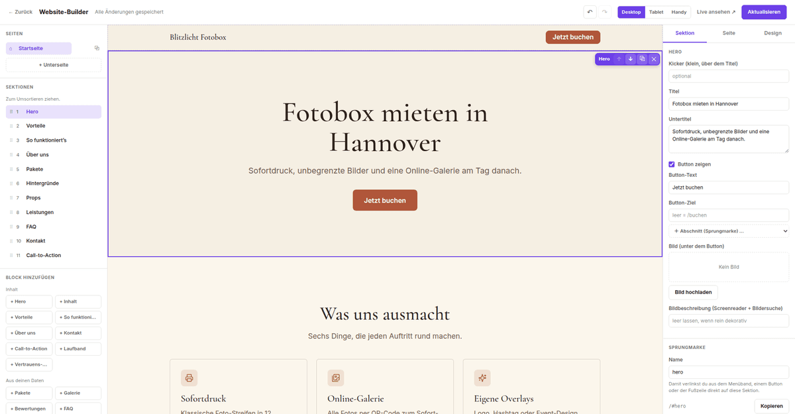Add '+ Call-to-Action' block
The image size is (795, 414).
pyautogui.click(x=29, y=349)
